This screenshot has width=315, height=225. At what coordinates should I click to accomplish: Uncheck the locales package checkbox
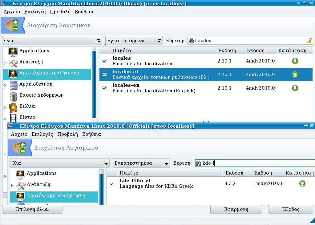[x=104, y=61]
